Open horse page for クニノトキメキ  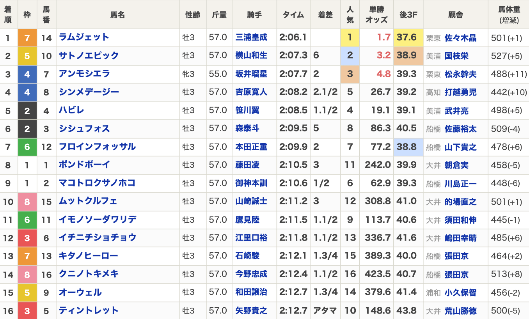(x=89, y=274)
